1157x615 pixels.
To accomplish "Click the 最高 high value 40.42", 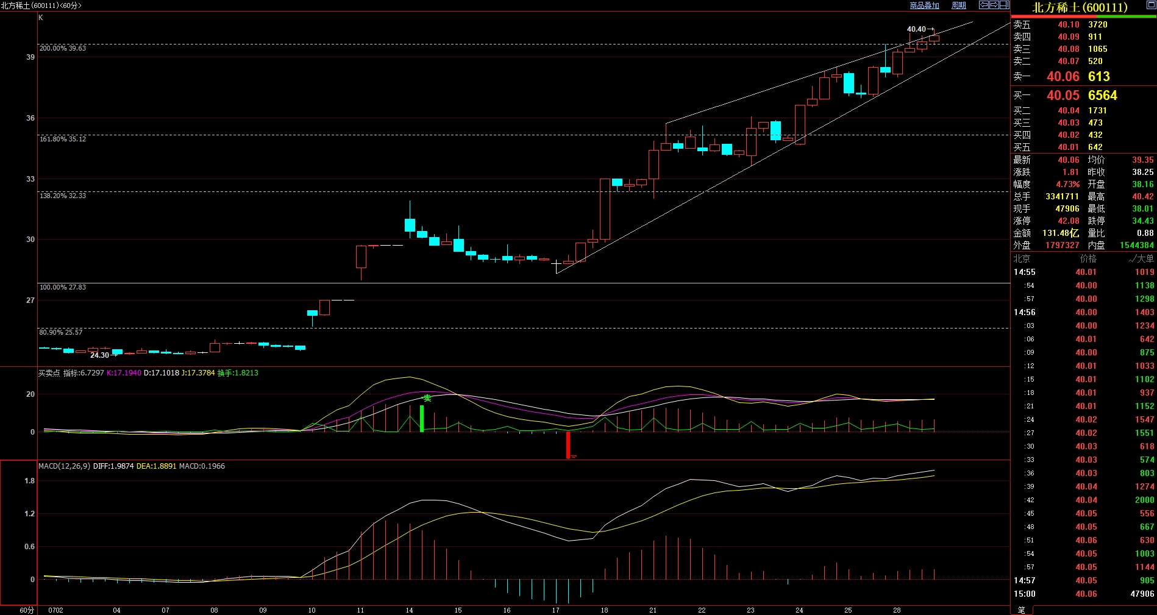I will coord(1143,196).
